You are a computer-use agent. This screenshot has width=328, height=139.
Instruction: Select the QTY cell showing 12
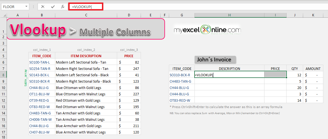(x=295, y=75)
